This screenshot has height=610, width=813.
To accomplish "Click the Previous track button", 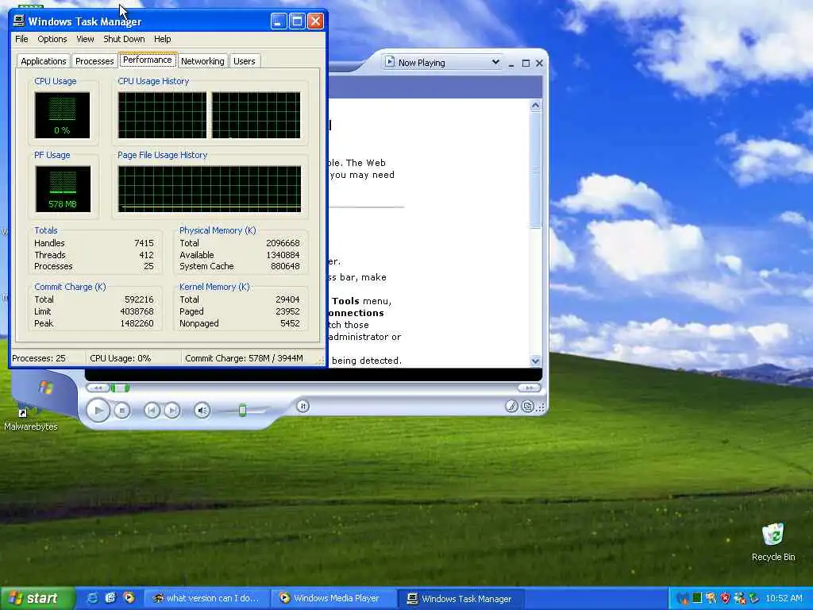I will click(x=152, y=411).
